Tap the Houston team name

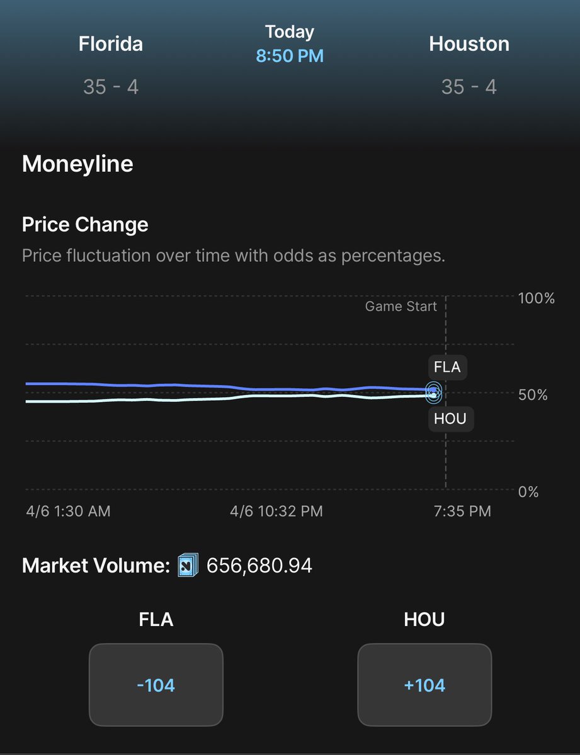(469, 44)
